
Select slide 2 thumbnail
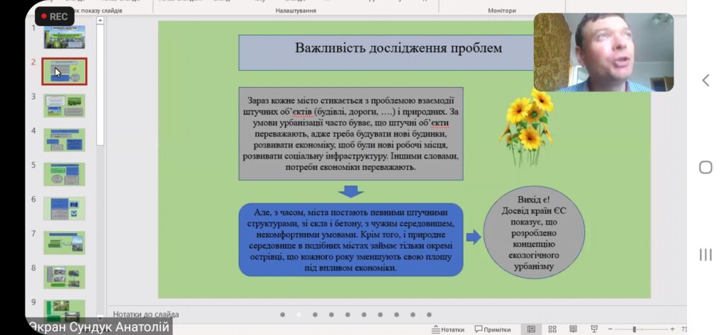click(65, 72)
